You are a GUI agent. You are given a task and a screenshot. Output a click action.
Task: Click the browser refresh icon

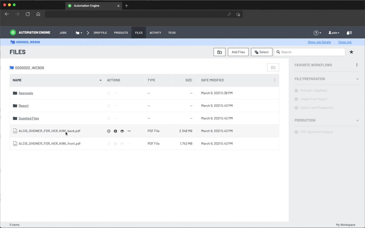[28, 14]
